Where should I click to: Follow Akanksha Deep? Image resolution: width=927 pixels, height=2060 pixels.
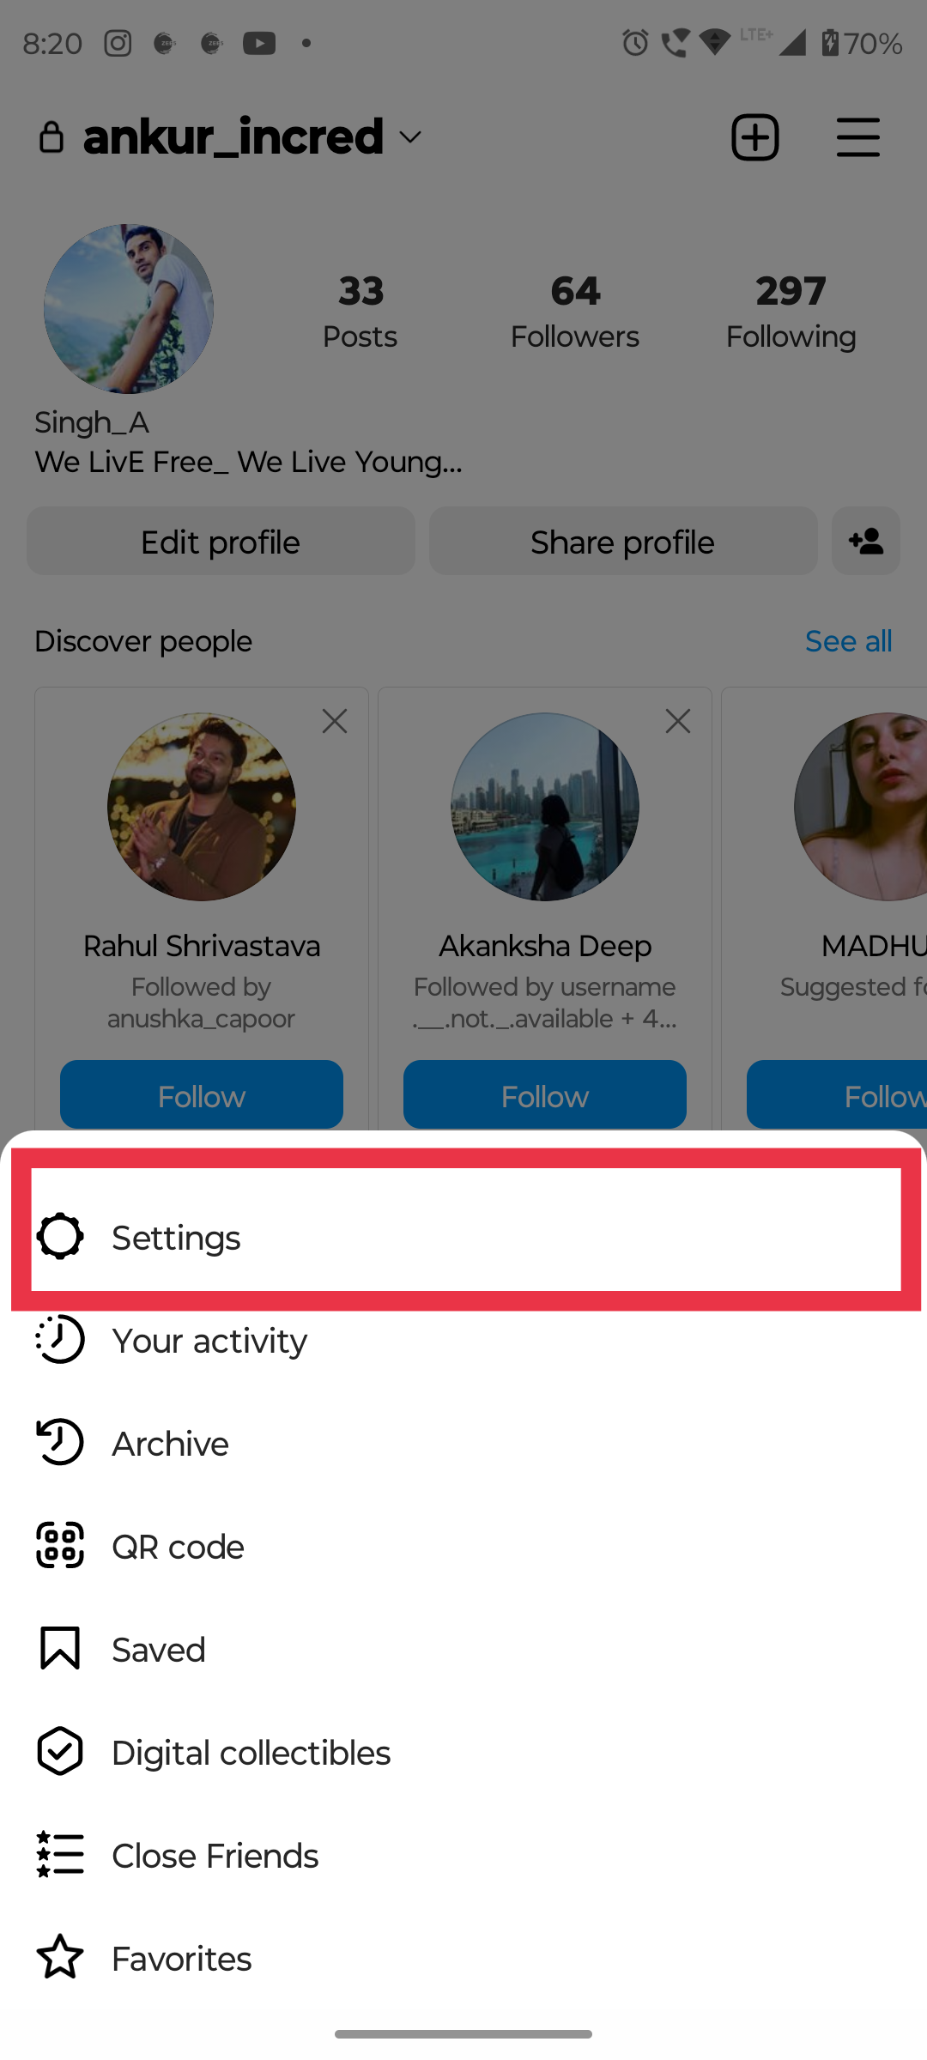pos(545,1094)
